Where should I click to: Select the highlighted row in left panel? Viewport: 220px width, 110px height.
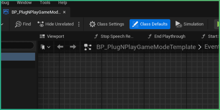pyautogui.click(x=18, y=57)
